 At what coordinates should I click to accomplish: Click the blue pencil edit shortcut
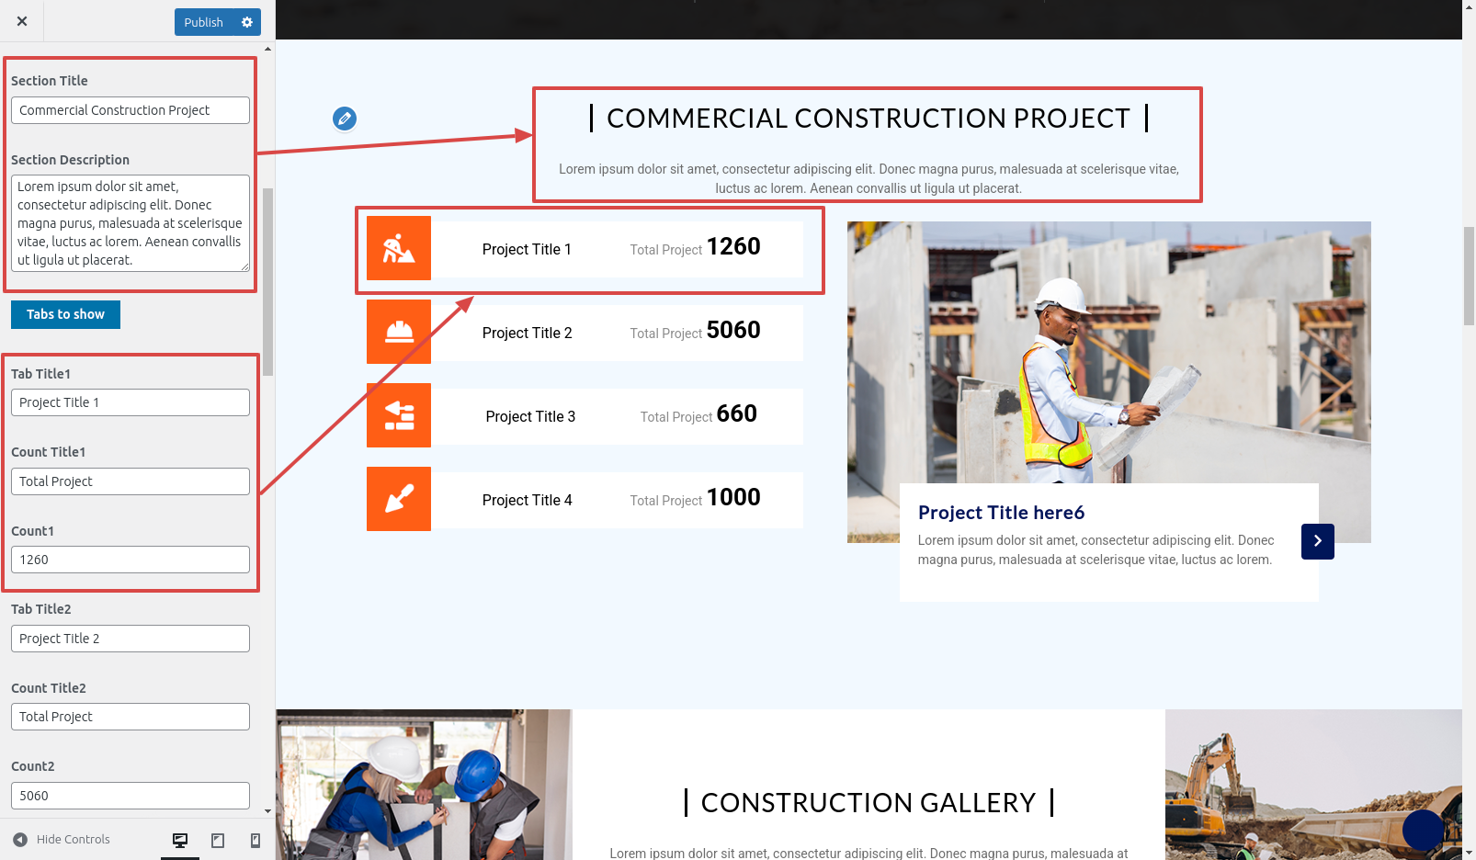pyautogui.click(x=345, y=119)
